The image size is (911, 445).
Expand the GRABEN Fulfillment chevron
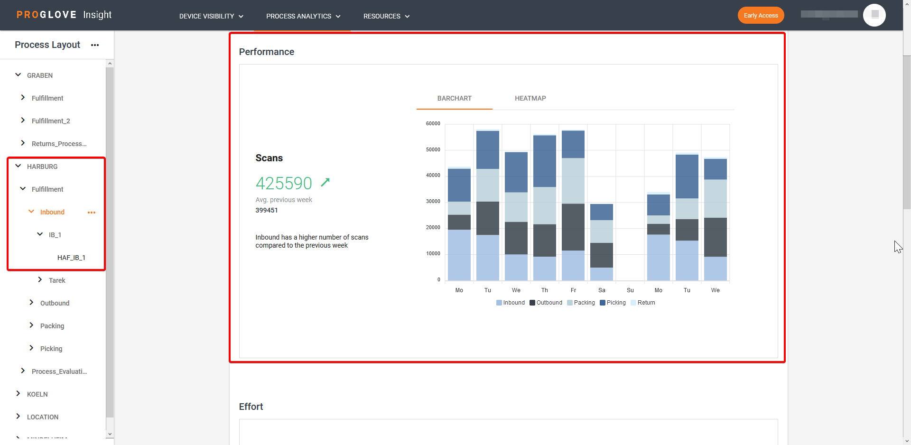[x=23, y=97]
